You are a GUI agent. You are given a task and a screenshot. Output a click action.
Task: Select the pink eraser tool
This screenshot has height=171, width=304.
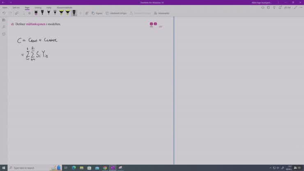tap(36, 13)
